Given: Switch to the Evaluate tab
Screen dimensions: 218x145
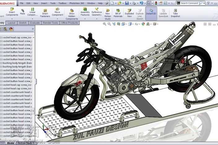Looking at the screenshot, I should click(35, 23).
